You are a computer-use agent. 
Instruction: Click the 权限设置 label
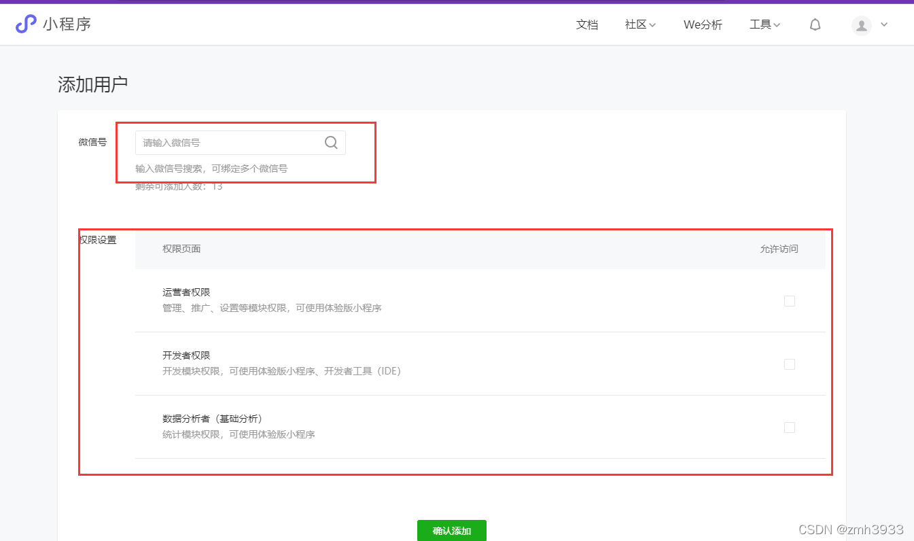(x=98, y=240)
